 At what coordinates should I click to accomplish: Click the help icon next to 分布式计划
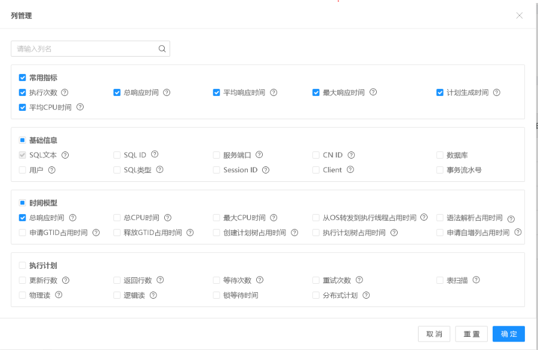pyautogui.click(x=366, y=295)
